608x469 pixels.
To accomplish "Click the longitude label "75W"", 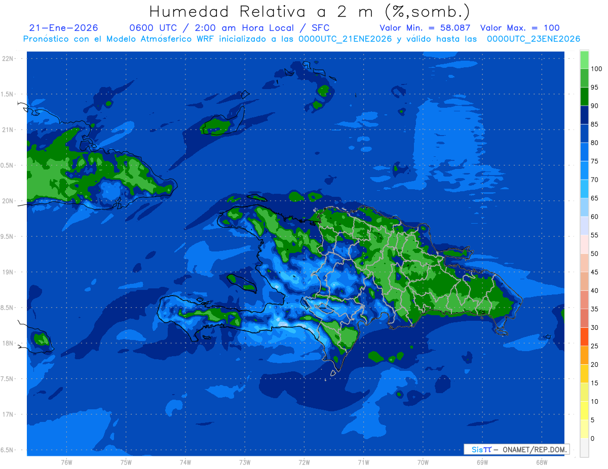I will [126, 462].
